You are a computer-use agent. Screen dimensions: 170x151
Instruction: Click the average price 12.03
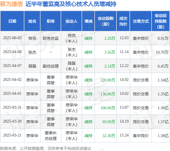(x=124, y=38)
